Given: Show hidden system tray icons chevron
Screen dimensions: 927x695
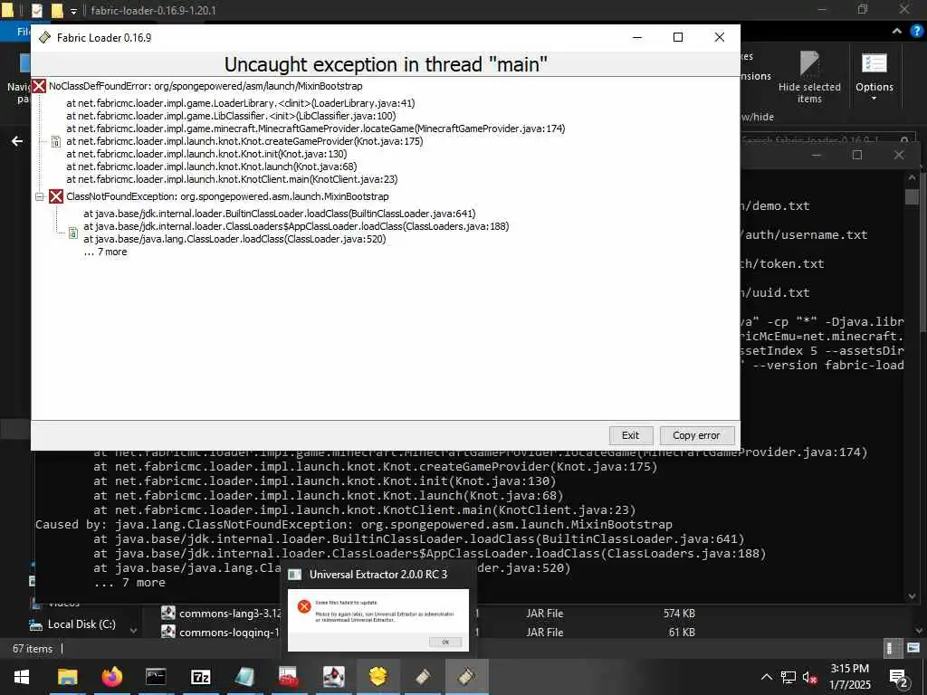Looking at the screenshot, I should click(x=766, y=677).
